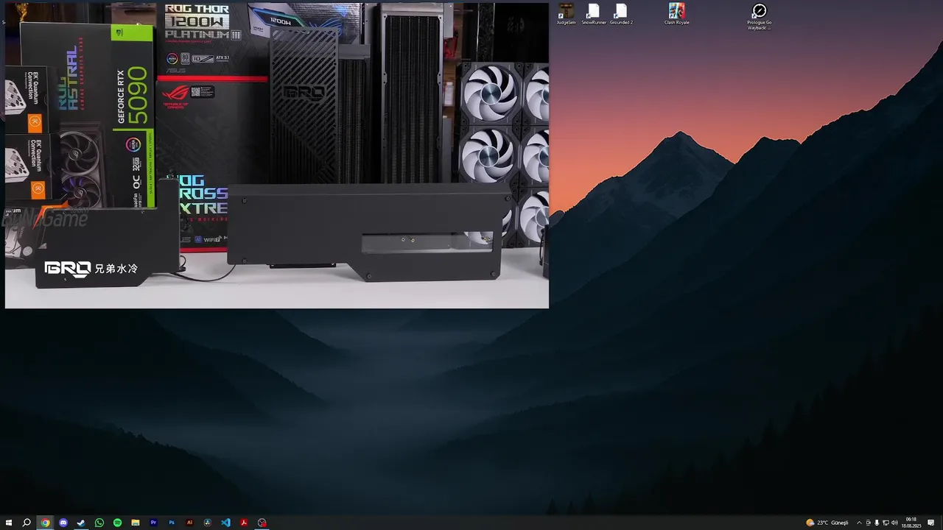The height and width of the screenshot is (530, 943).
Task: Open Visual Studio Code from taskbar
Action: coord(225,523)
